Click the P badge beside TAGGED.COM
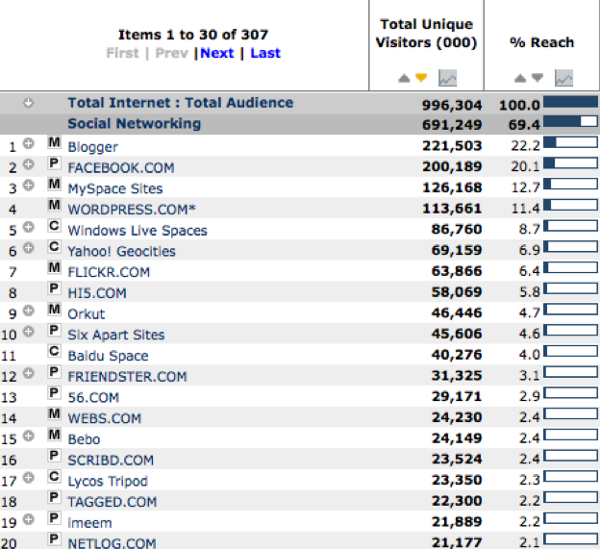 pyautogui.click(x=55, y=497)
